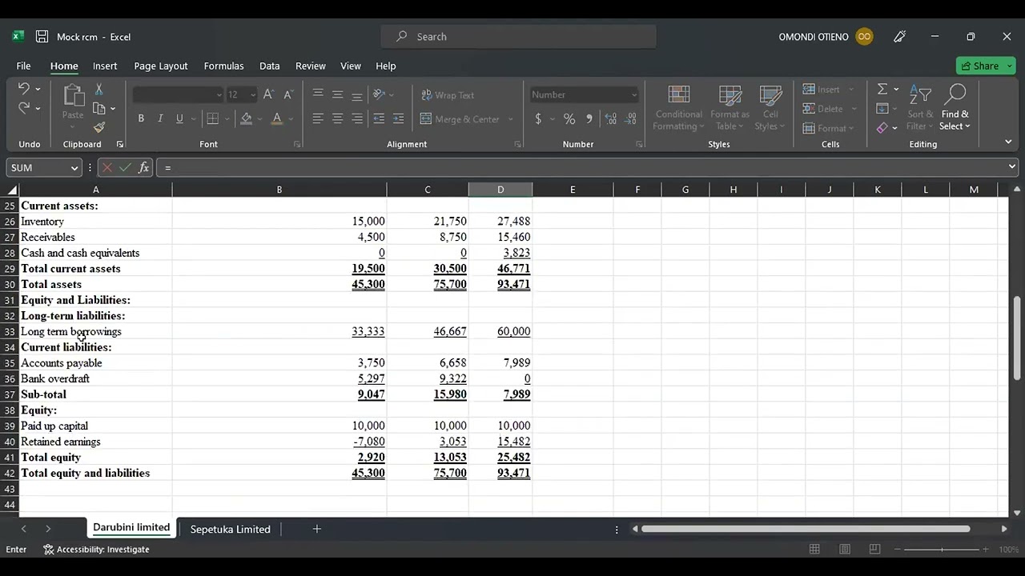Apply Percent Style format
Image resolution: width=1025 pixels, height=576 pixels.
coord(569,118)
